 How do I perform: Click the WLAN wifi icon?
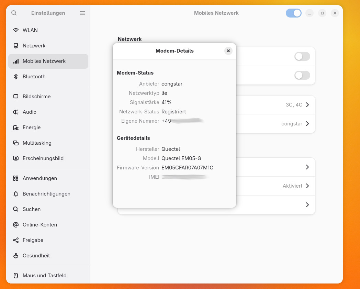pyautogui.click(x=15, y=30)
